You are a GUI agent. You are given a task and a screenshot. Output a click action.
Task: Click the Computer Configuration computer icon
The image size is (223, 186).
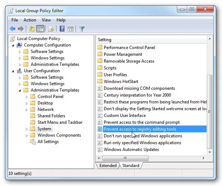(19, 45)
